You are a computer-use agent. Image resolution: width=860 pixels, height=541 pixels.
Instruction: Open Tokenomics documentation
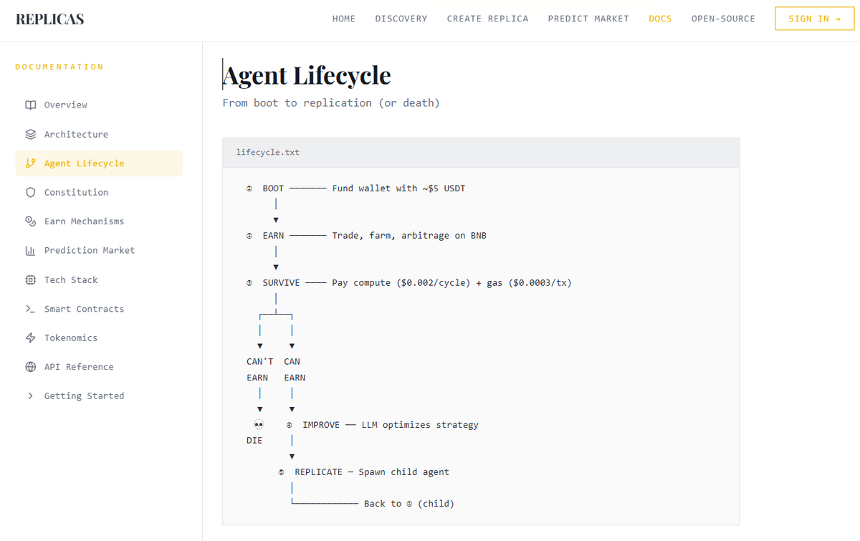coord(99,338)
